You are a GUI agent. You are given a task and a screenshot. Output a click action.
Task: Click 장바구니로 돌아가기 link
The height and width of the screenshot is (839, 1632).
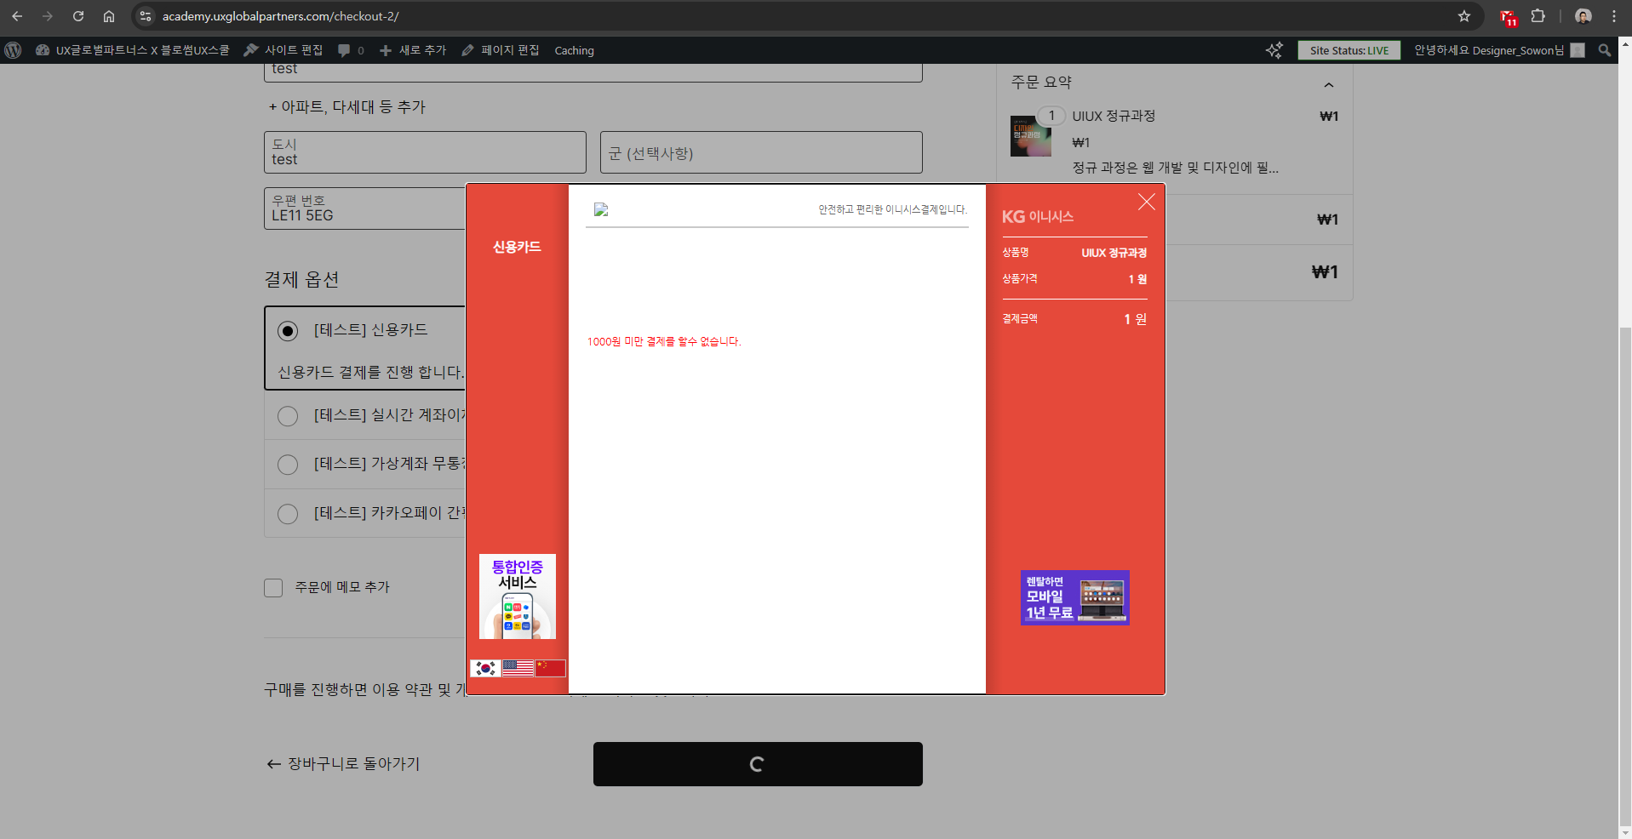[x=343, y=764]
